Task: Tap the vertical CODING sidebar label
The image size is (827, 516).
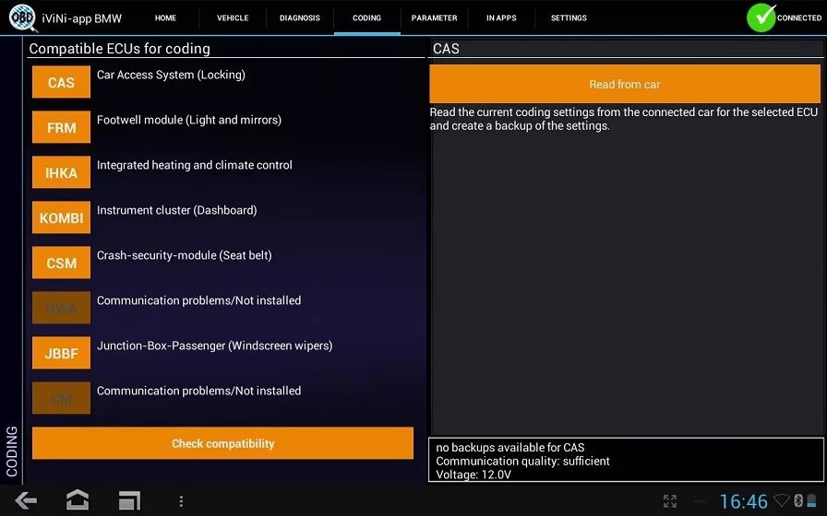Action: pos(12,451)
